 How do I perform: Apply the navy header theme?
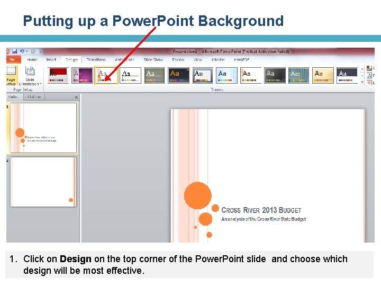347,75
